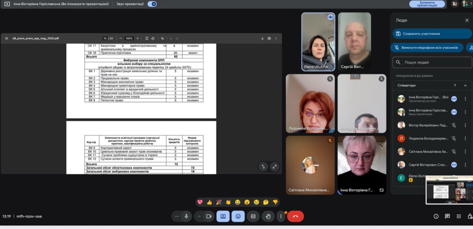The height and width of the screenshot is (229, 473).
Task: Open more call options menu
Action: pyautogui.click(x=281, y=216)
